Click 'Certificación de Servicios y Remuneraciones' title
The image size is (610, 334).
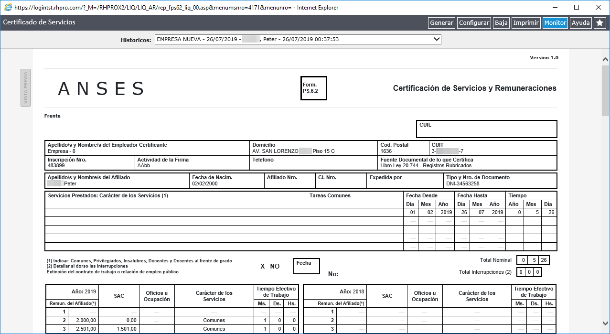(475, 88)
